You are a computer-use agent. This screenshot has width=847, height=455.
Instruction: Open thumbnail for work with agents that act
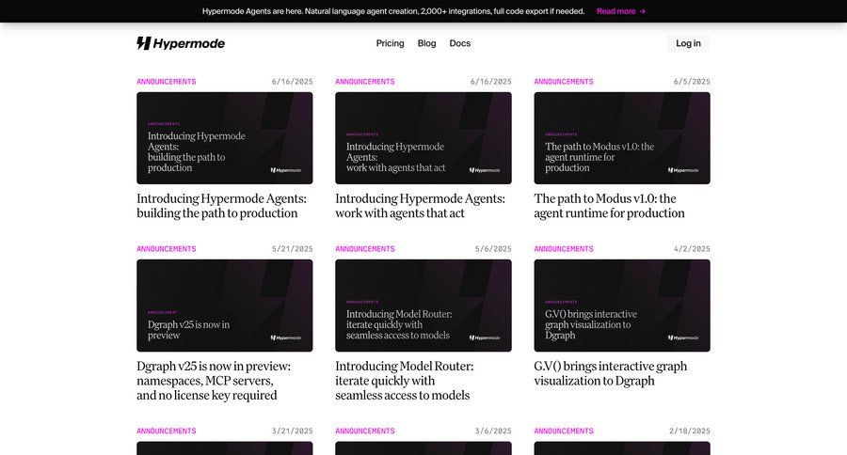423,138
